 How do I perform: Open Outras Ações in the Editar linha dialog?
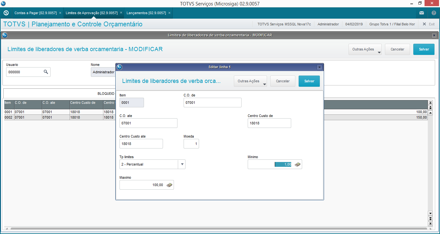pyautogui.click(x=251, y=81)
